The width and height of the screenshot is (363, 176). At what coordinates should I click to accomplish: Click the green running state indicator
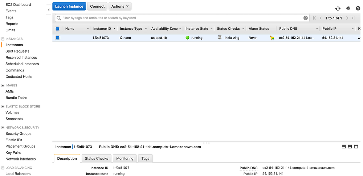point(188,38)
